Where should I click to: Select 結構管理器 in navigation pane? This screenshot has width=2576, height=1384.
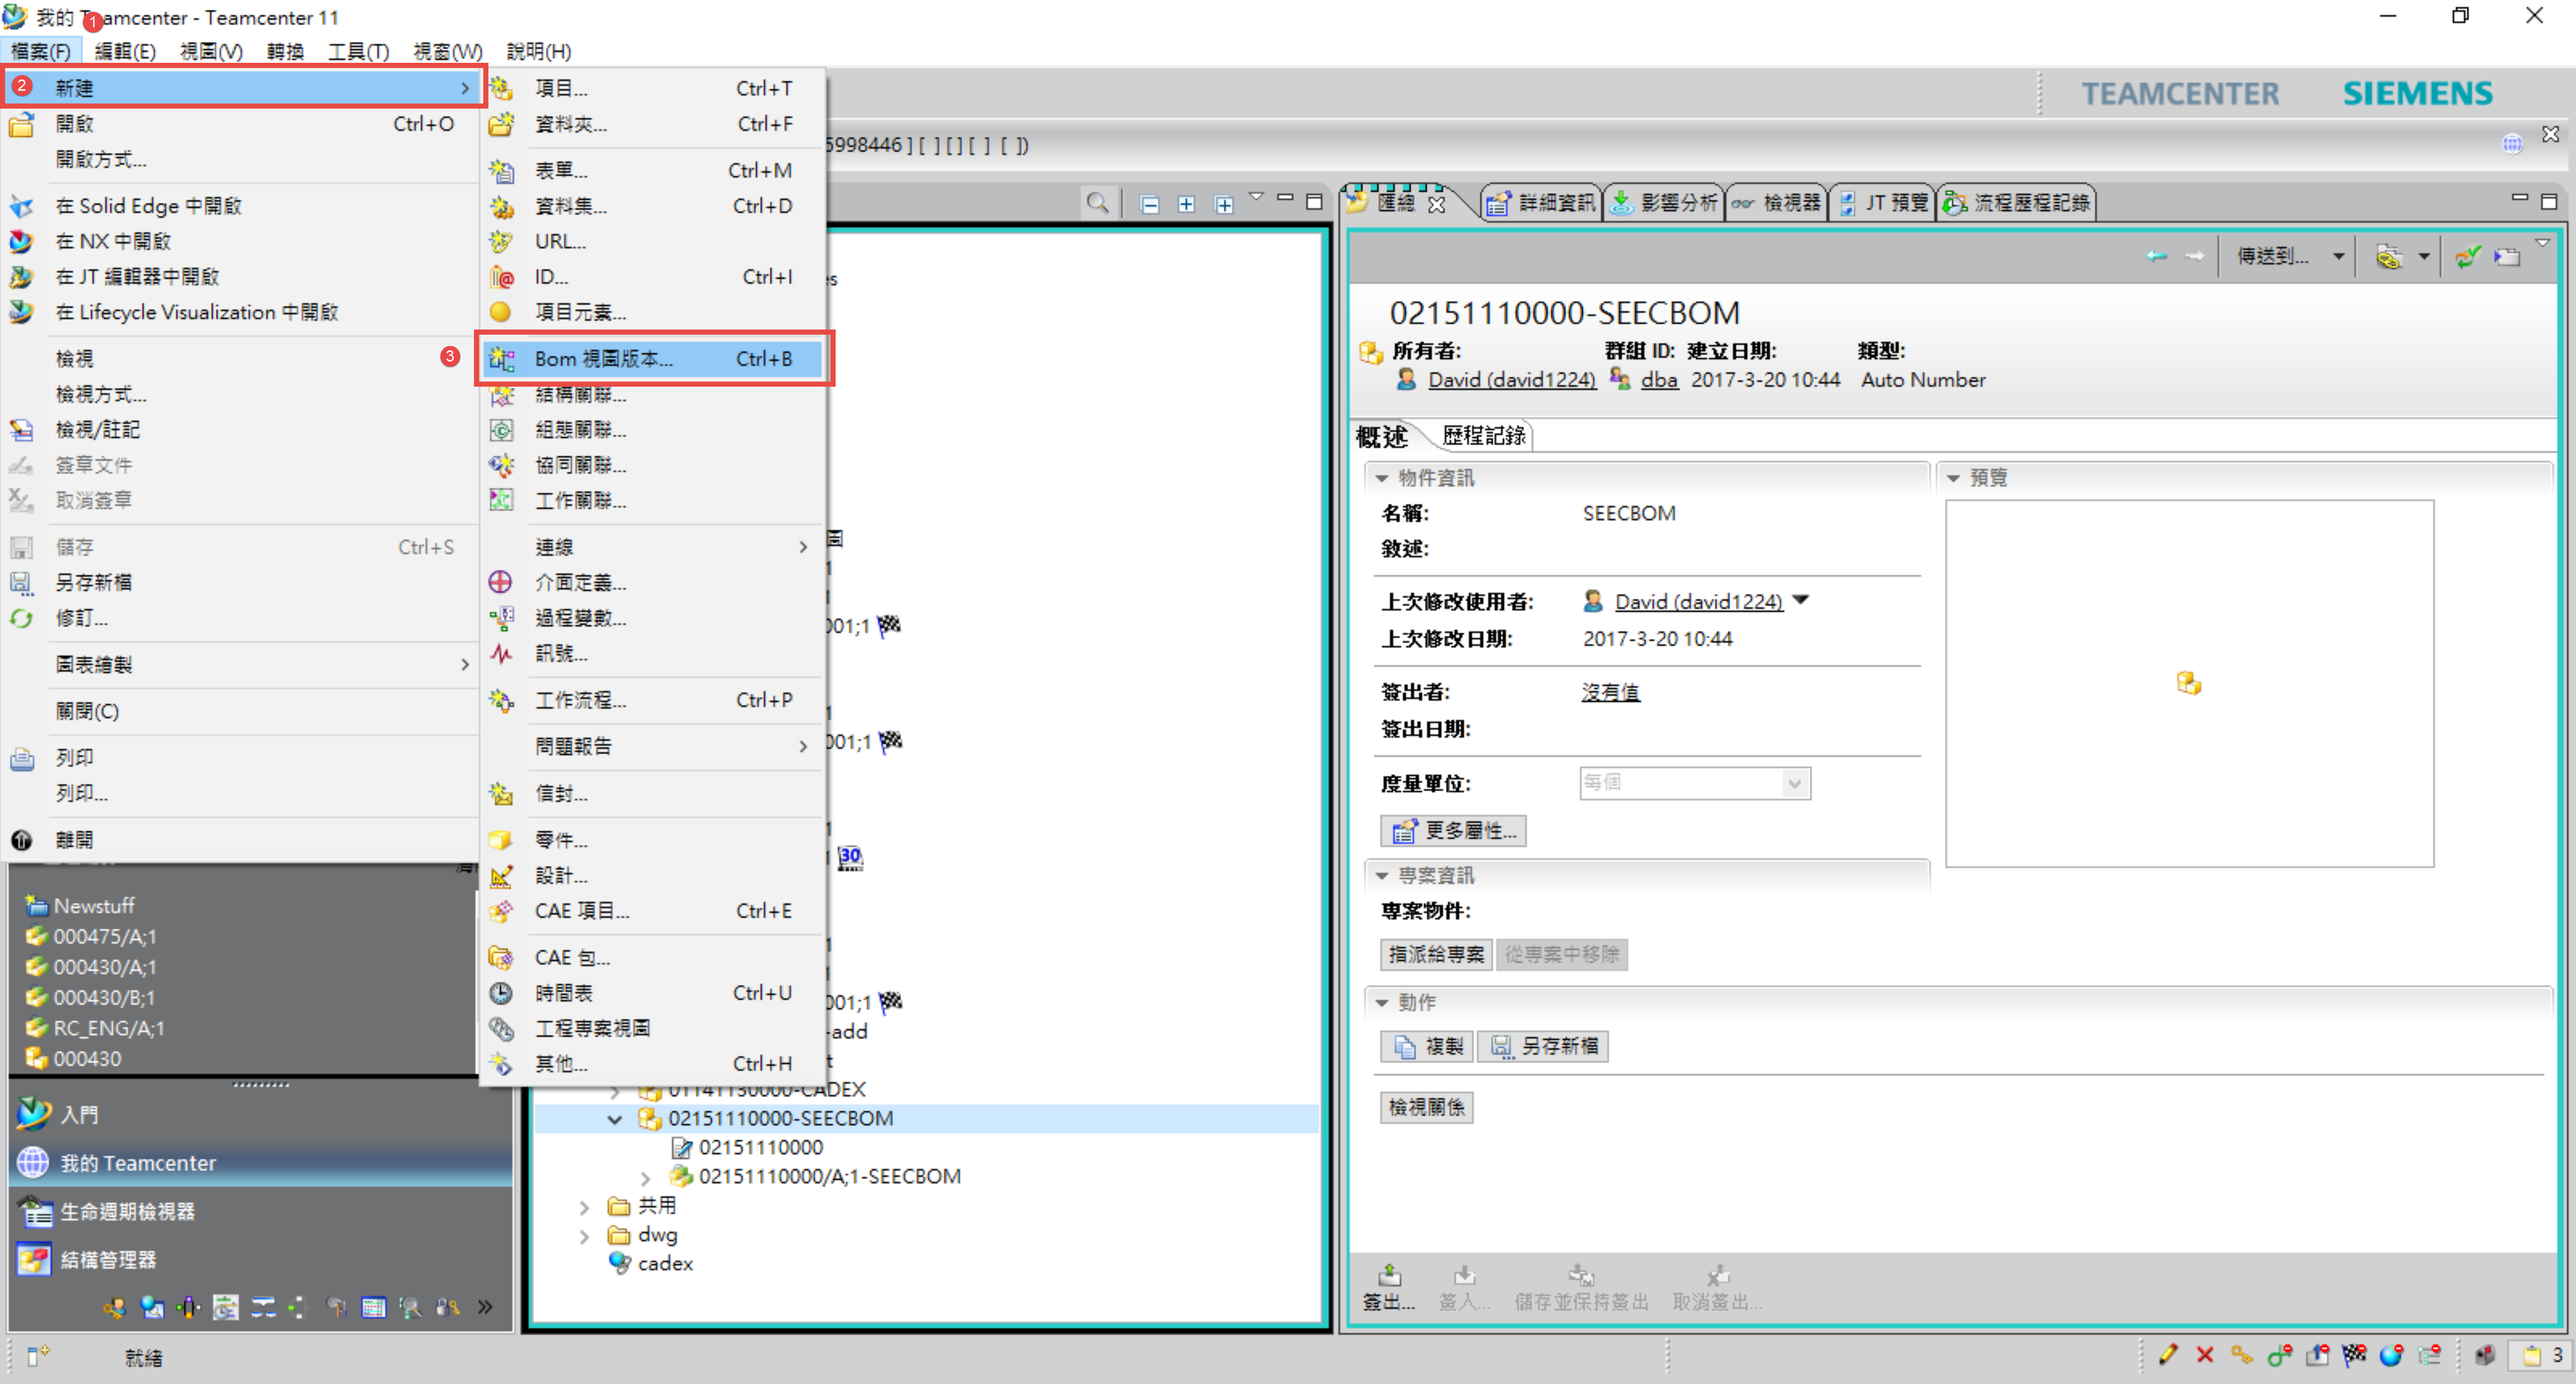[260, 1260]
